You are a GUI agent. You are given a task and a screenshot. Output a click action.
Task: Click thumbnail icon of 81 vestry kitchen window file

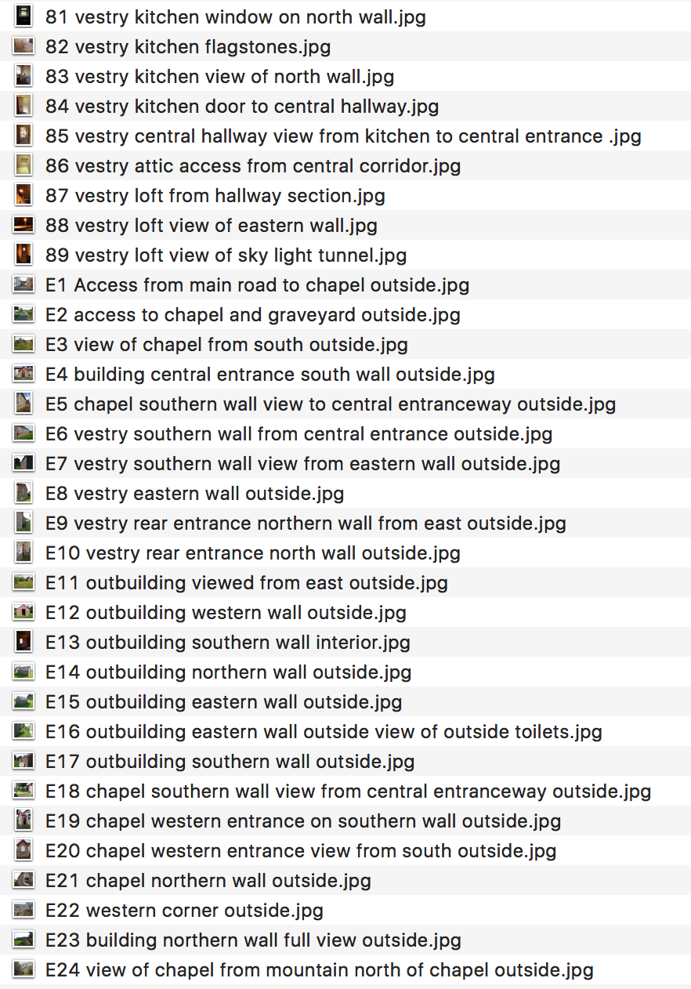pos(24,16)
